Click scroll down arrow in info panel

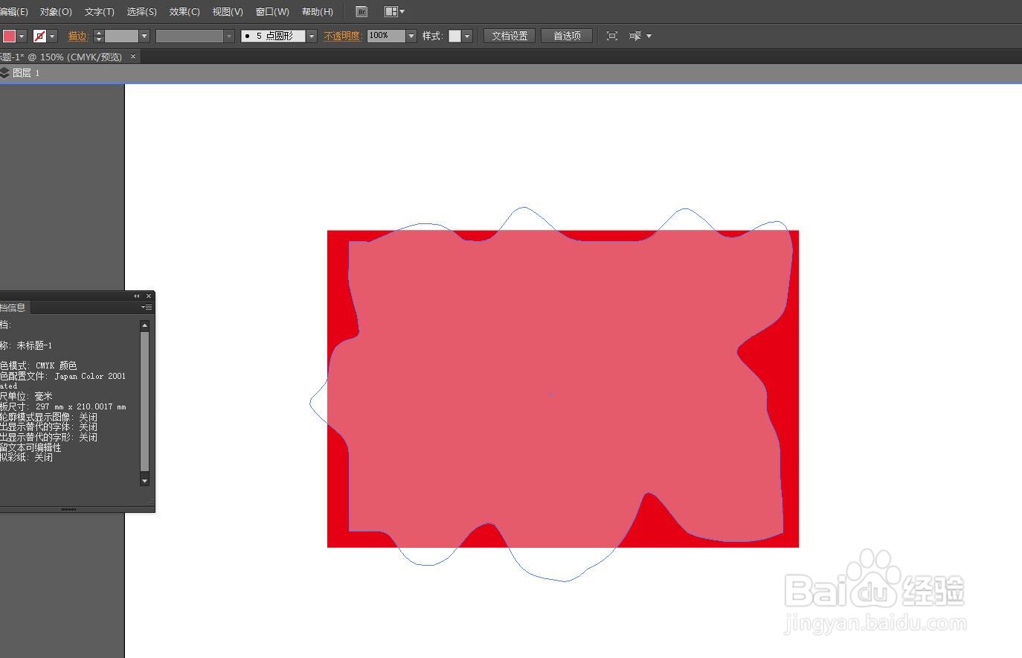144,481
